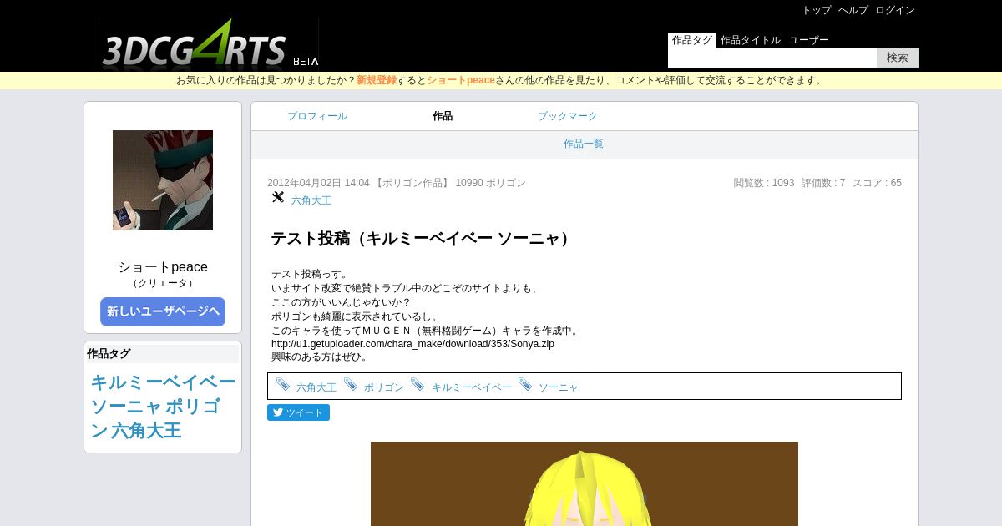Focus the search input field
The image size is (1002, 526).
pyautogui.click(x=772, y=58)
